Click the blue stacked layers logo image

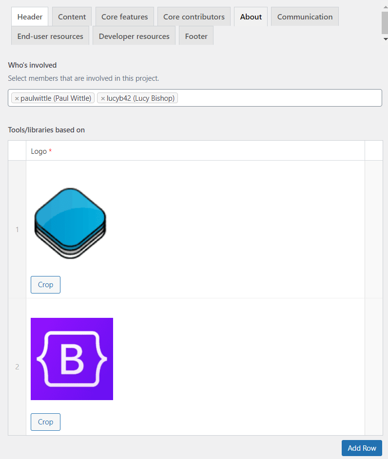click(x=70, y=223)
